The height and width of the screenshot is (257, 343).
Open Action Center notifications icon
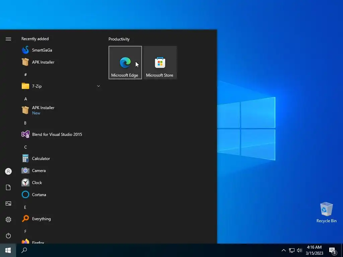click(x=333, y=251)
